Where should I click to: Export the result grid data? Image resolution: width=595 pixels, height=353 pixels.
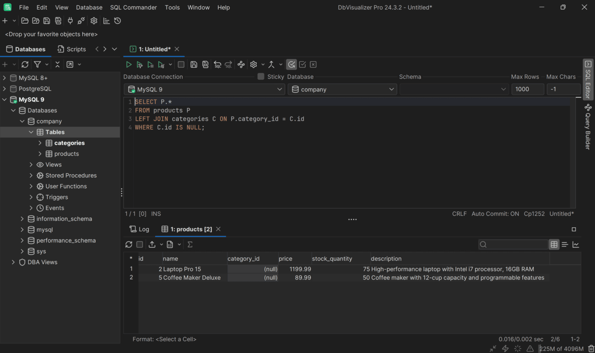pos(152,245)
